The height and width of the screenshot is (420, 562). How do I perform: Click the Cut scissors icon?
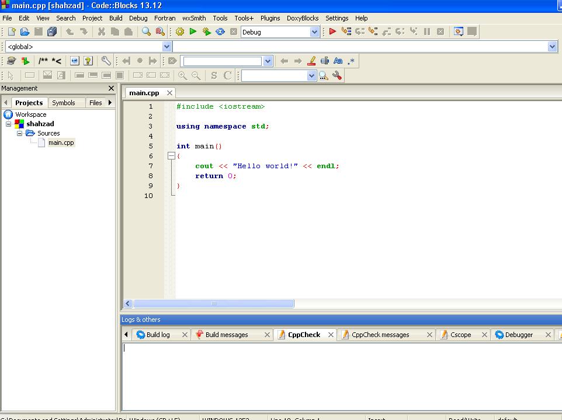coord(102,32)
